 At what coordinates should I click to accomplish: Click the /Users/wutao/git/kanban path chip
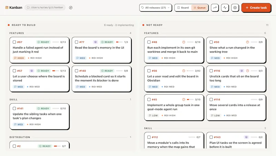pyautogui.click(x=45, y=8)
